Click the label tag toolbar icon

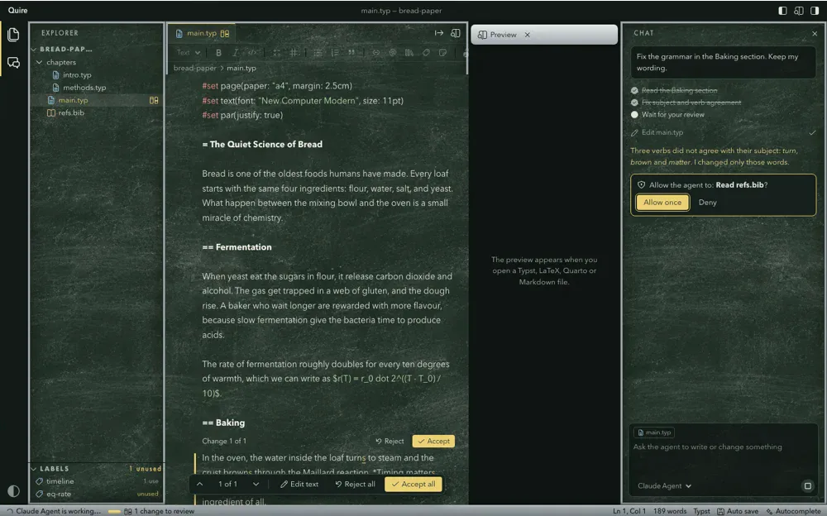pyautogui.click(x=426, y=53)
